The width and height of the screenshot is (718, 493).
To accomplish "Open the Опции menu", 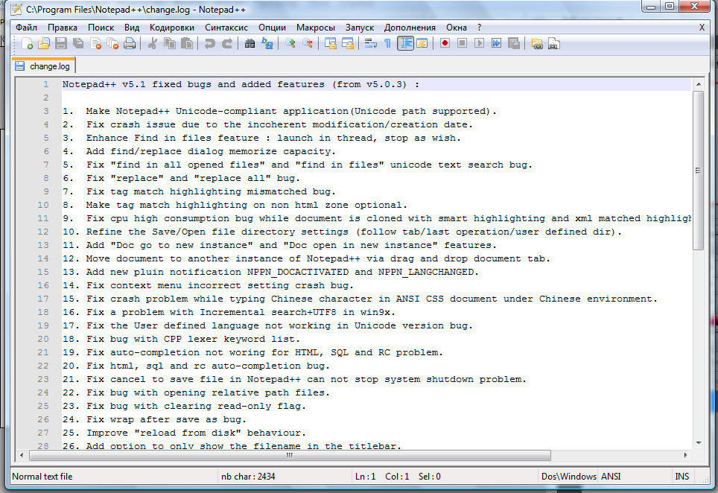I will (272, 28).
